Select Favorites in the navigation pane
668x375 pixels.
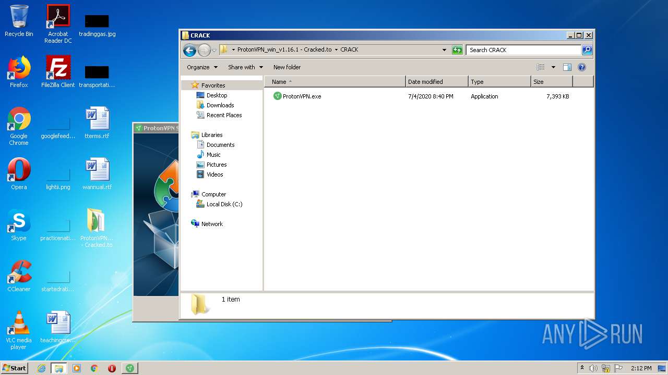coord(213,85)
